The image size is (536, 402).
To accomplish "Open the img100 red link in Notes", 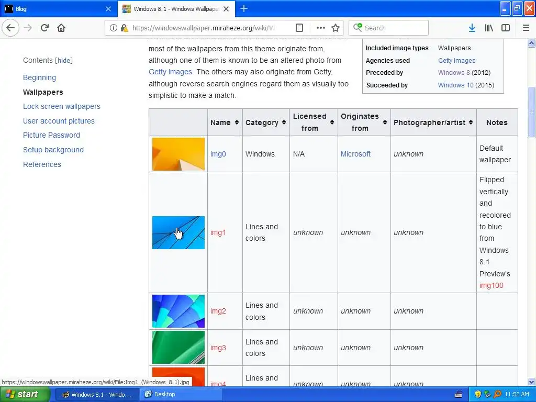I will coord(491,286).
